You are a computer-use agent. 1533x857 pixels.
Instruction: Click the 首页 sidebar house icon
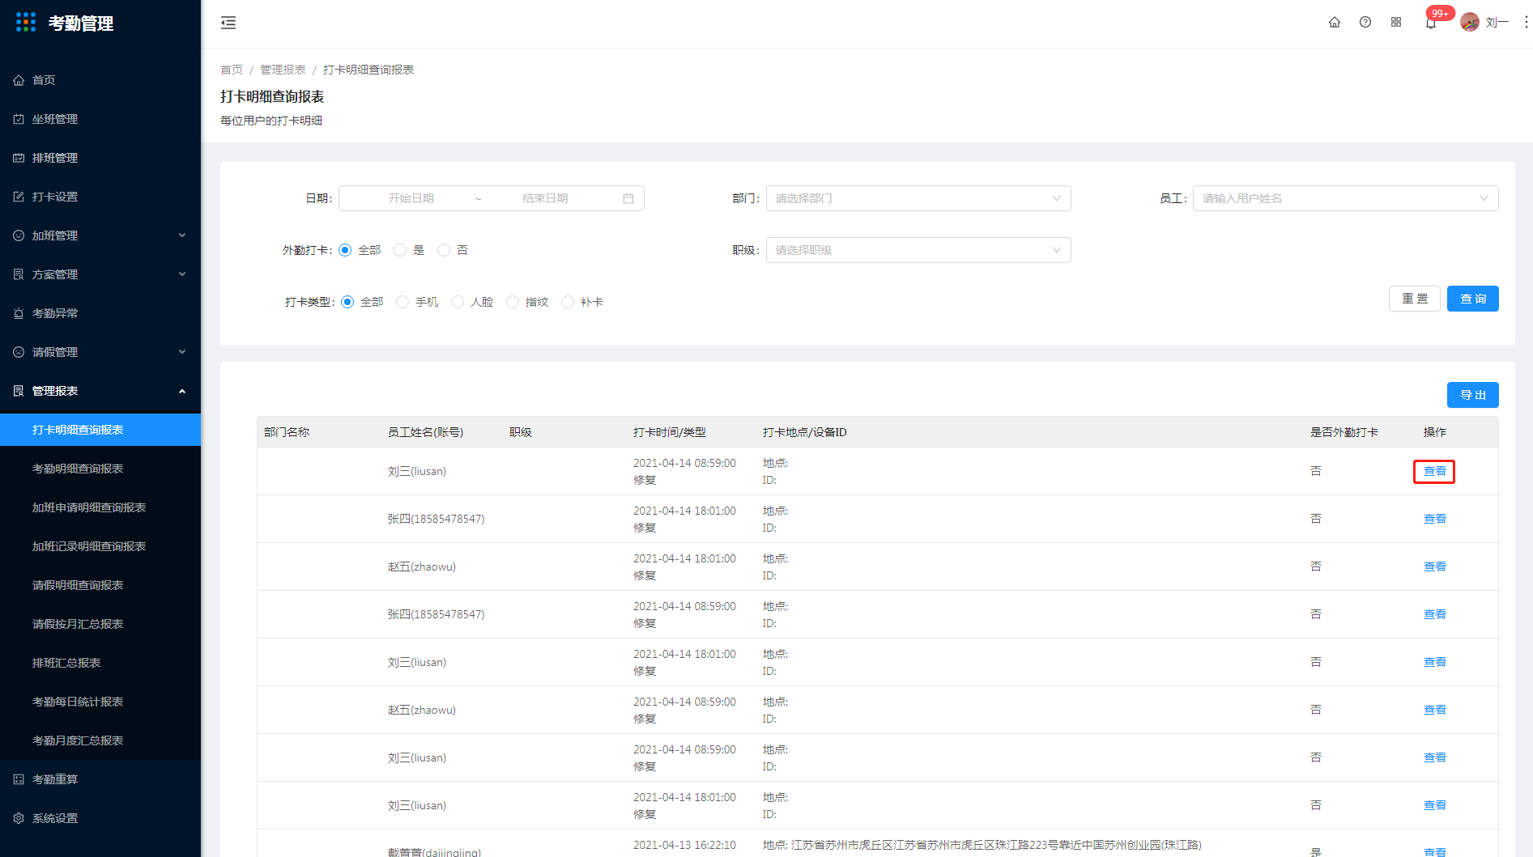(19, 80)
